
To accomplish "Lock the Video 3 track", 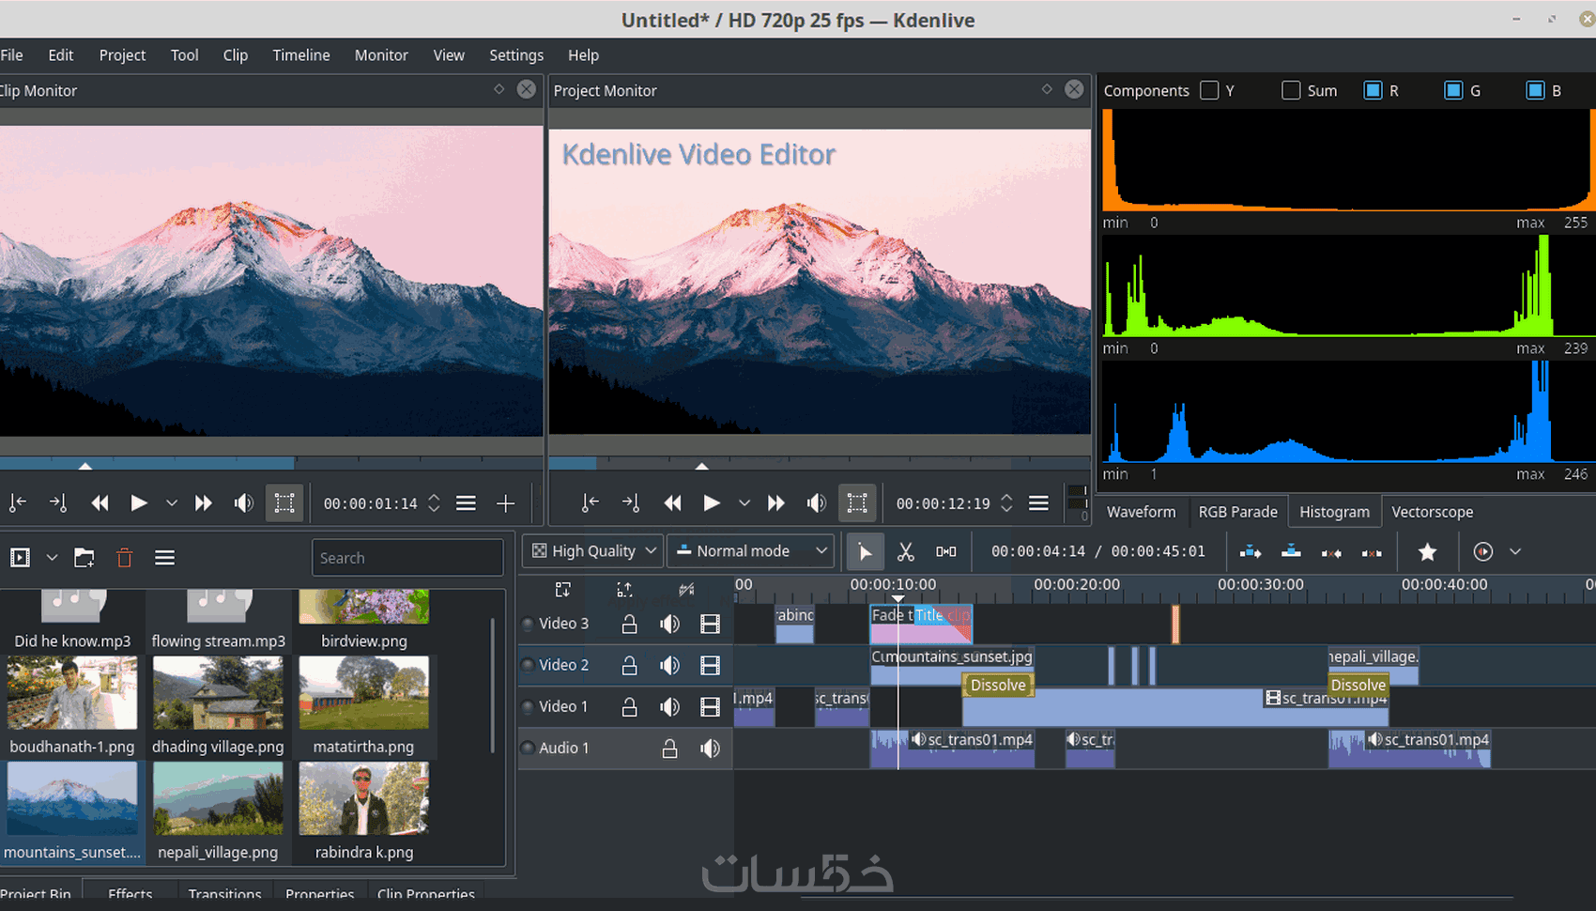I will pyautogui.click(x=629, y=624).
